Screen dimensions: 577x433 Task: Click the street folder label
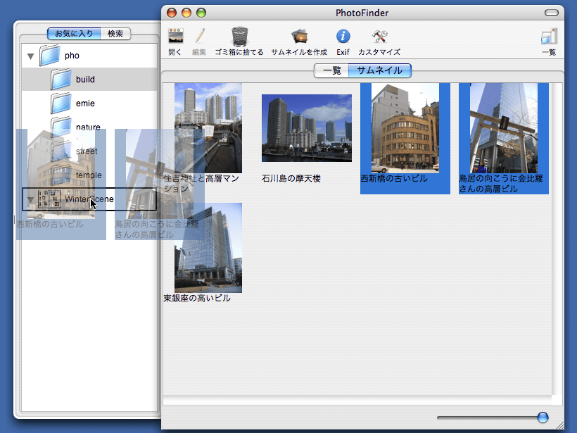(x=87, y=151)
